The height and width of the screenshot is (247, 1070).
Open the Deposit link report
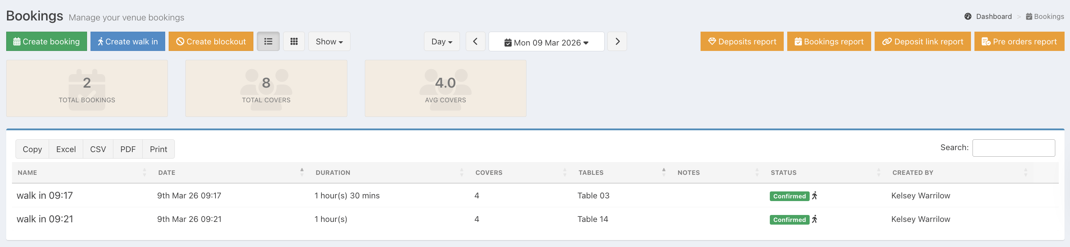coord(922,41)
